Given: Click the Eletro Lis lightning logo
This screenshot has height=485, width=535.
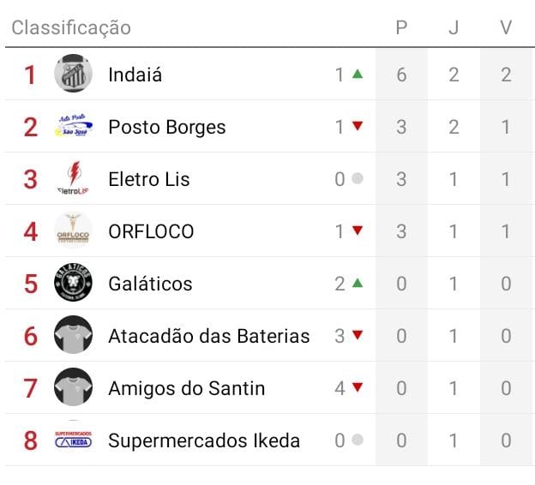Looking at the screenshot, I should (x=73, y=178).
